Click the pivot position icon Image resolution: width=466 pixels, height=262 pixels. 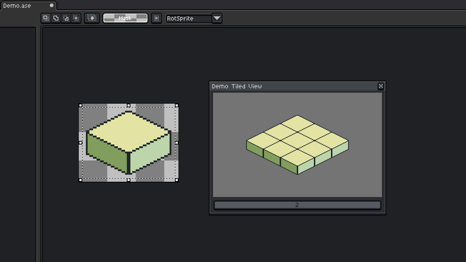156,18
